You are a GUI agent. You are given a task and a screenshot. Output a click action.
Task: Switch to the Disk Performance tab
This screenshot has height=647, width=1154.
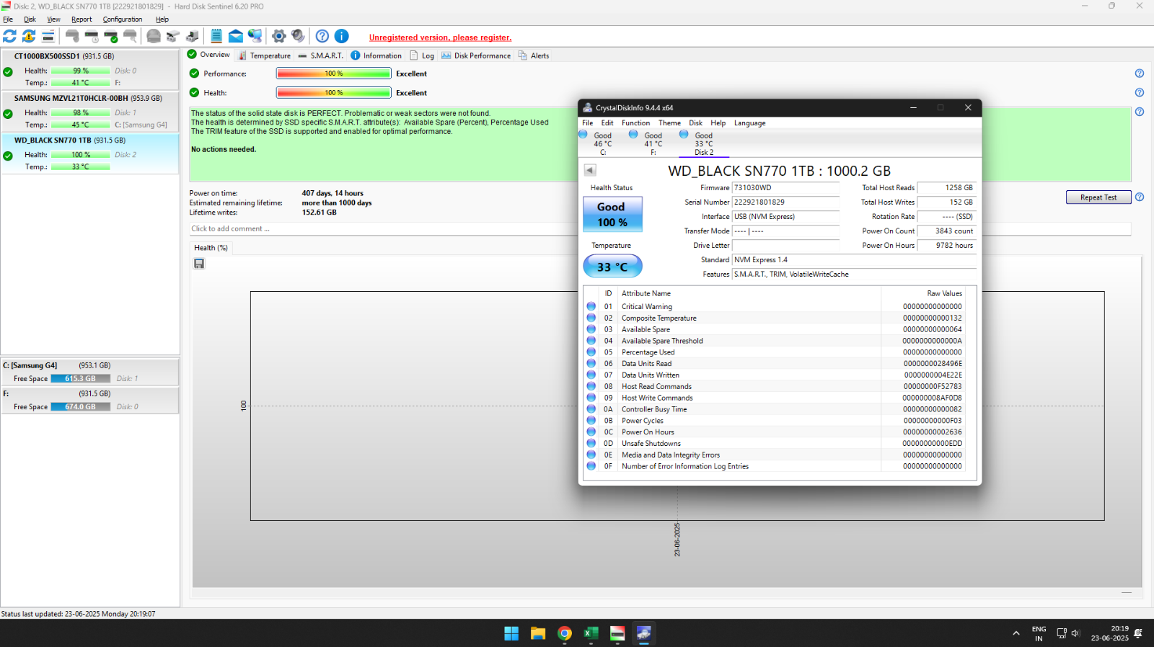pos(476,55)
